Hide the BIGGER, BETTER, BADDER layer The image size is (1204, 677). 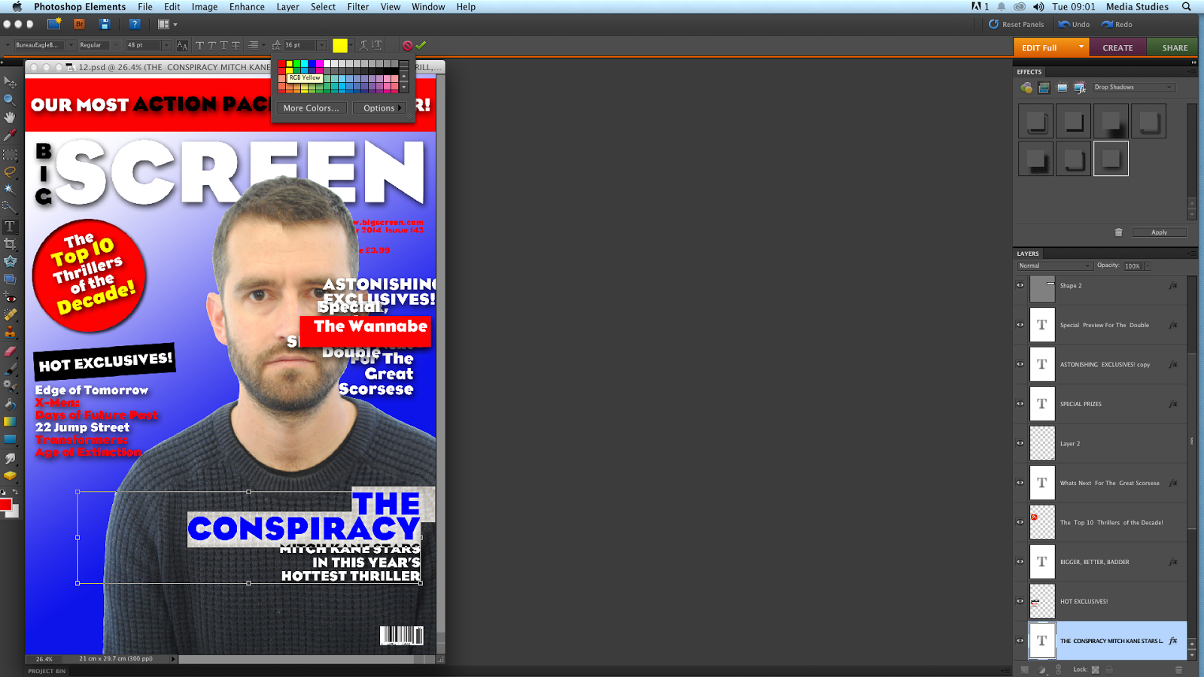click(x=1020, y=562)
